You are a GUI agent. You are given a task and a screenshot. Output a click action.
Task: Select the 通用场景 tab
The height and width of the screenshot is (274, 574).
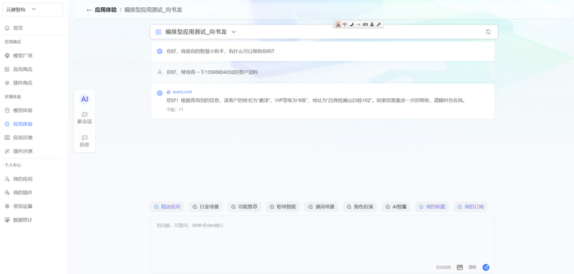321,207
